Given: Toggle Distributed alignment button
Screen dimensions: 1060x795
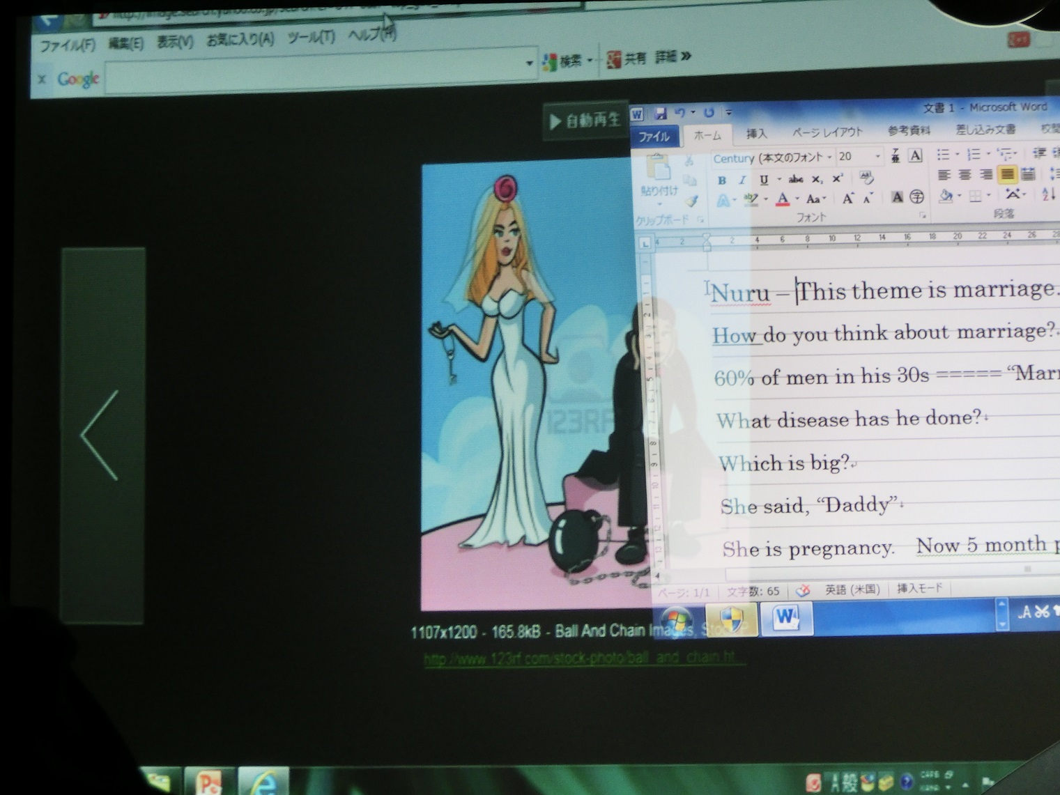Looking at the screenshot, I should (1028, 174).
